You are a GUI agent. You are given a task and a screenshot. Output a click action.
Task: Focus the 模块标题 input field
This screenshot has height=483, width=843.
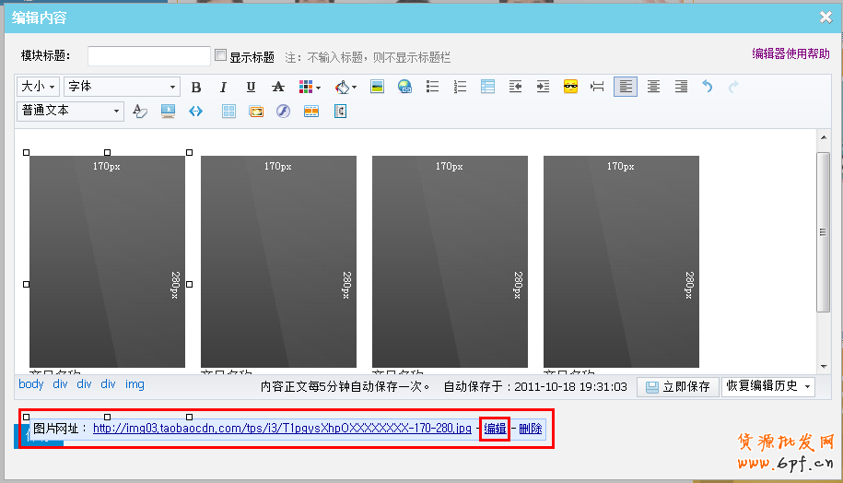coord(149,56)
